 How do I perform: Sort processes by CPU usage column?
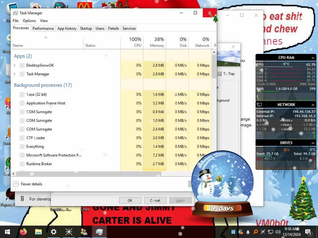tap(132, 42)
